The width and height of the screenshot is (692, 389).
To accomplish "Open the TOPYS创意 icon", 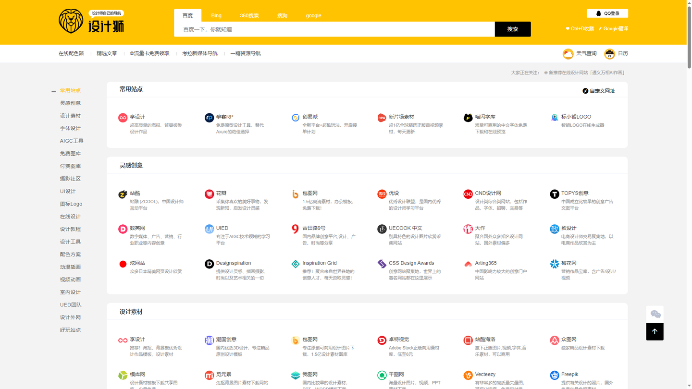I will [x=555, y=194].
